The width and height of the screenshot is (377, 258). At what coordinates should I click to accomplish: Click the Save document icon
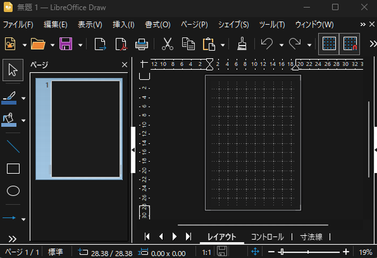[x=65, y=44]
